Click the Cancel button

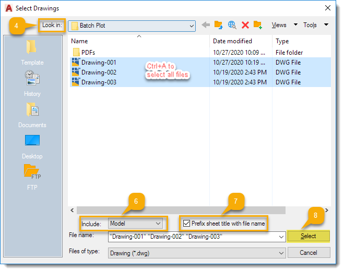click(309, 253)
